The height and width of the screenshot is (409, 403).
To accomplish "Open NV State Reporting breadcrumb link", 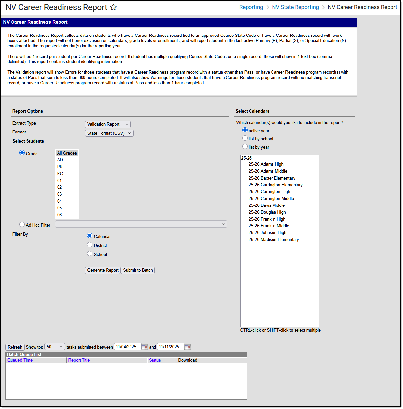I will pos(295,7).
